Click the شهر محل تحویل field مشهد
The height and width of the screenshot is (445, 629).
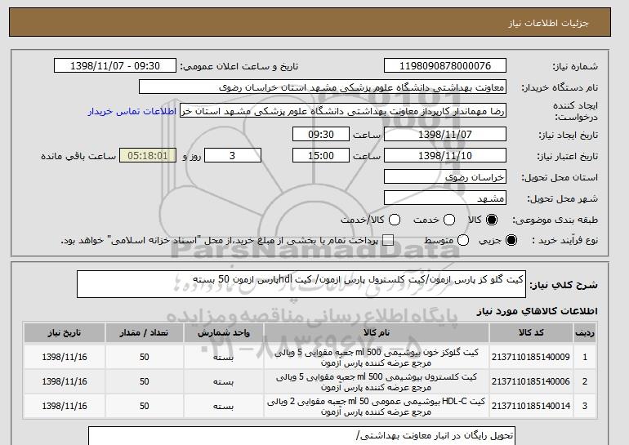click(x=445, y=198)
